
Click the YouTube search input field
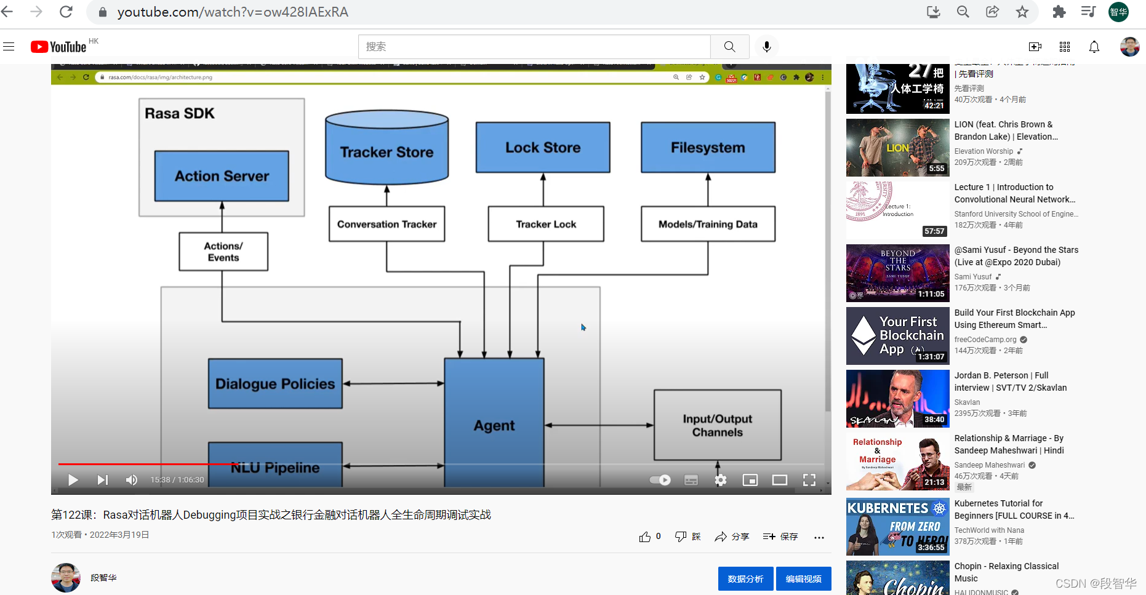(534, 47)
